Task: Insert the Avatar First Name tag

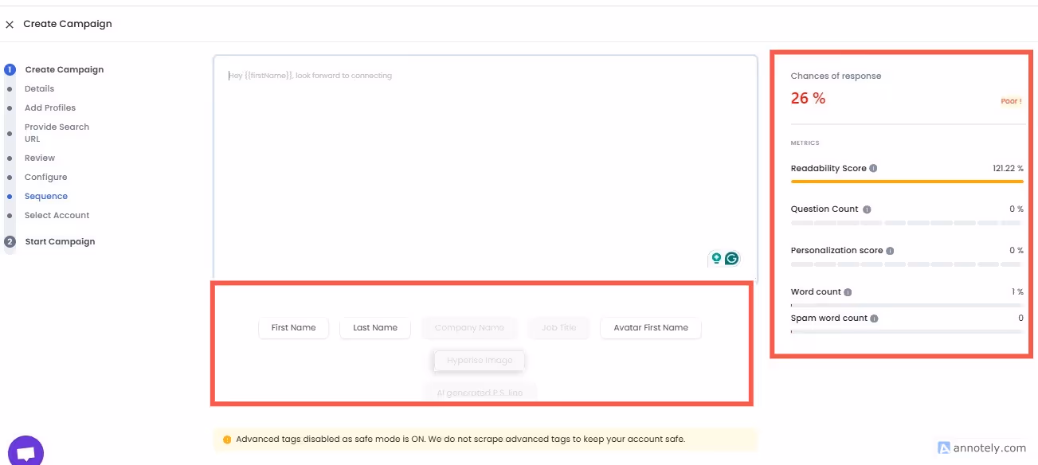Action: (650, 327)
